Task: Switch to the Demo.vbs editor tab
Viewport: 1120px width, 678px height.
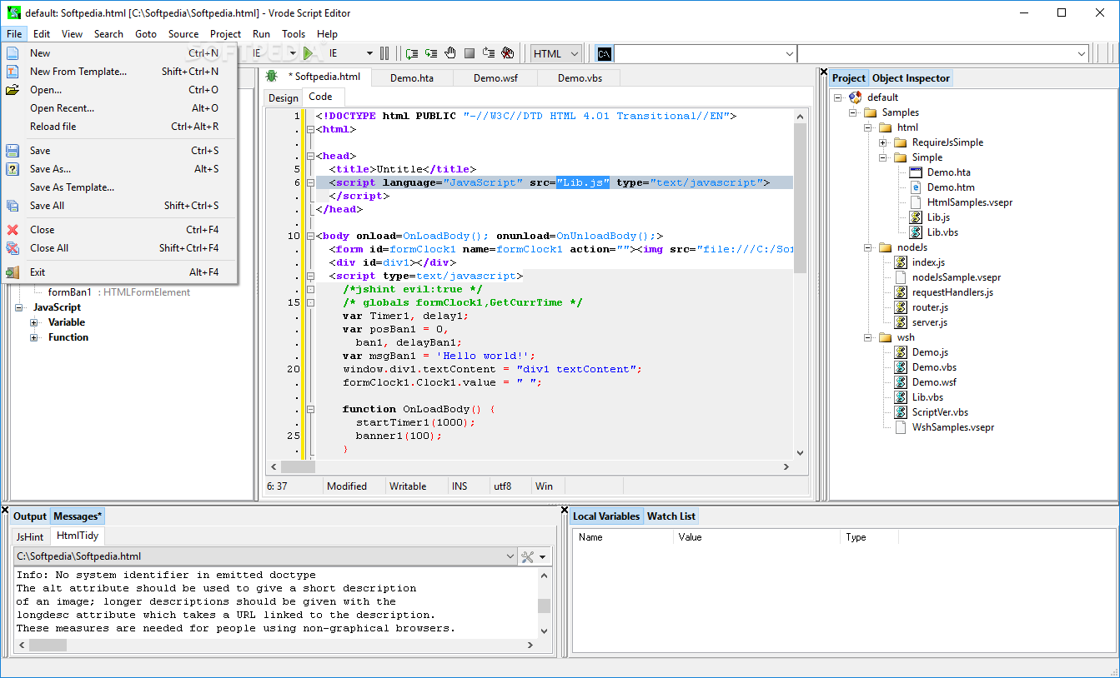Action: point(580,77)
